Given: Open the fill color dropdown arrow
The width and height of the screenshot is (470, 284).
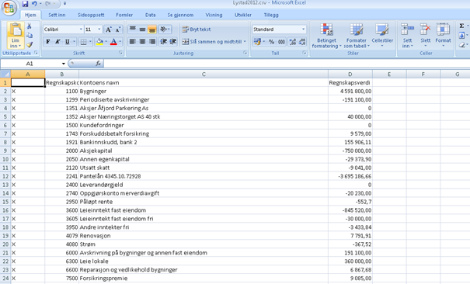Looking at the screenshot, I should (x=106, y=42).
